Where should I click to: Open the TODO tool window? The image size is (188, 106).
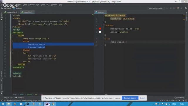tap(8, 97)
